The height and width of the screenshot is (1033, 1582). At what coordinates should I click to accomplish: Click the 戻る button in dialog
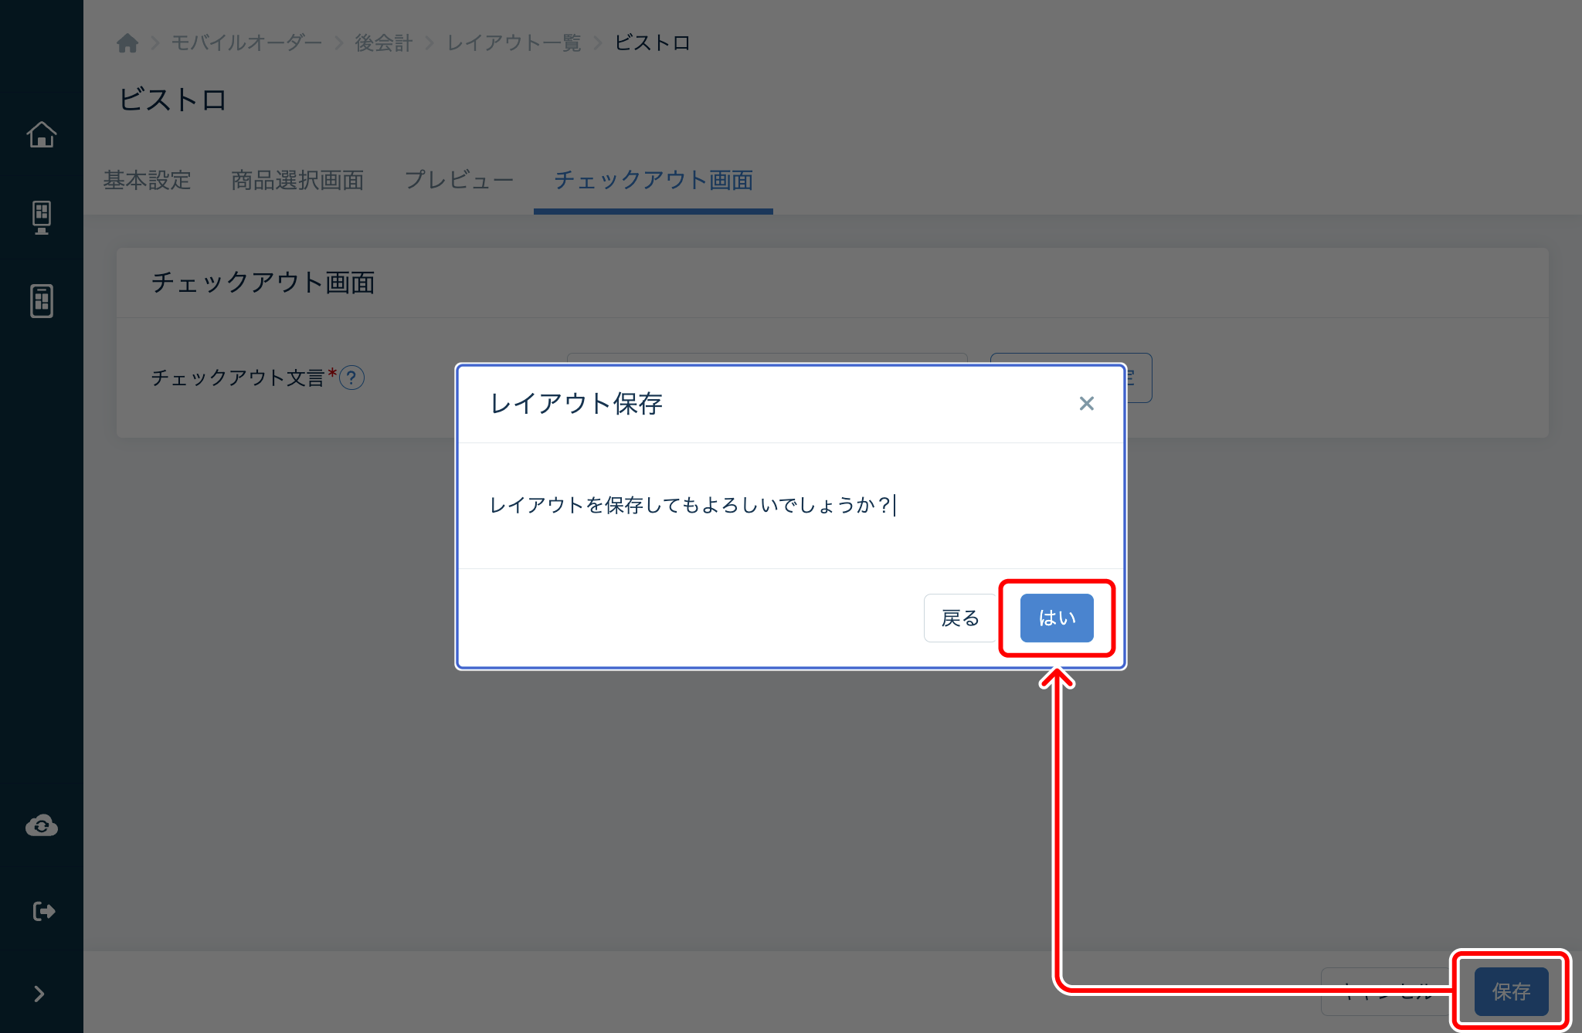click(960, 618)
